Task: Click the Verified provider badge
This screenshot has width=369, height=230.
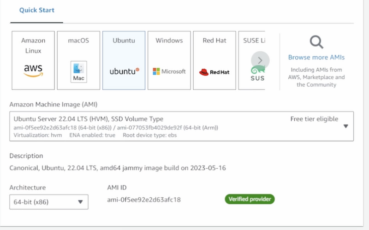Action: point(250,199)
